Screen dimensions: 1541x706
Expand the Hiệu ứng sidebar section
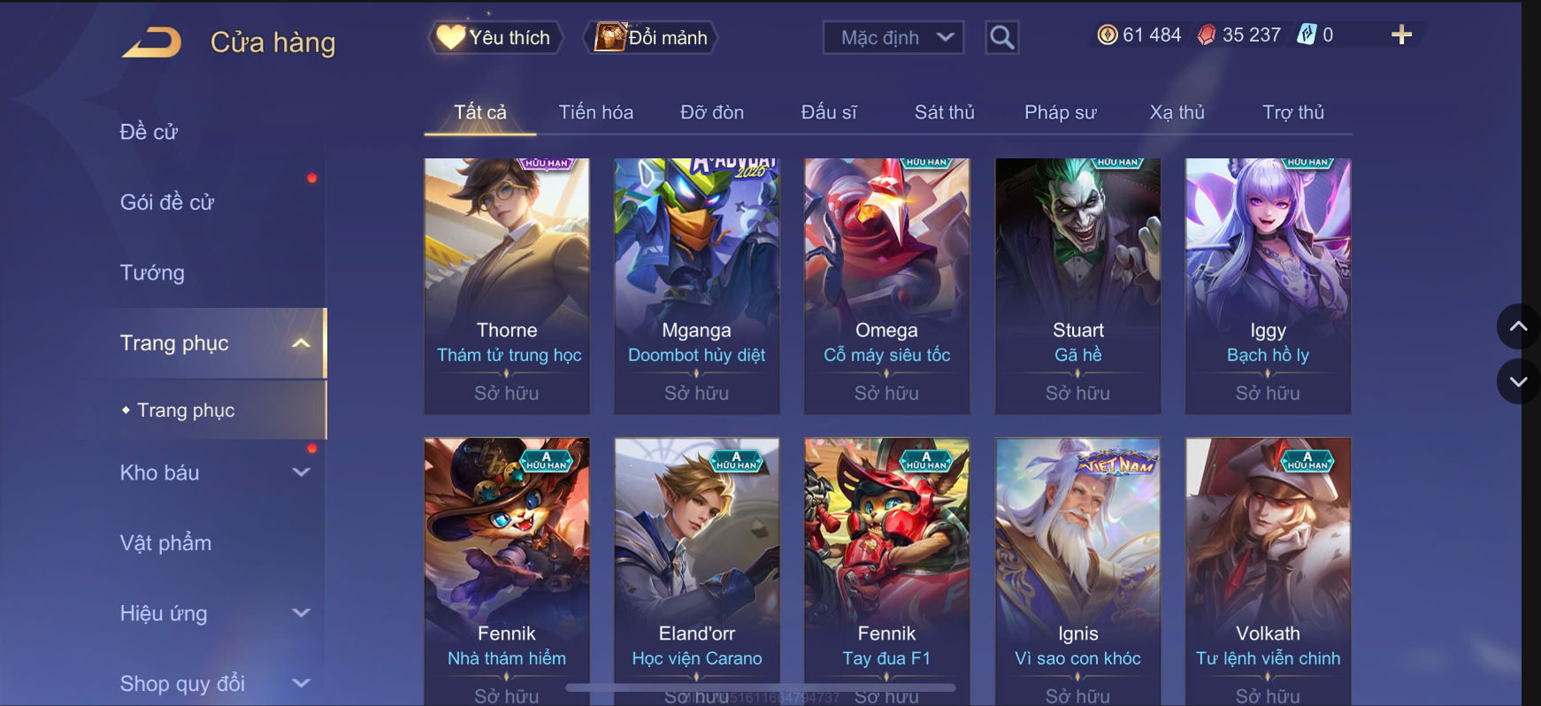[x=301, y=613]
